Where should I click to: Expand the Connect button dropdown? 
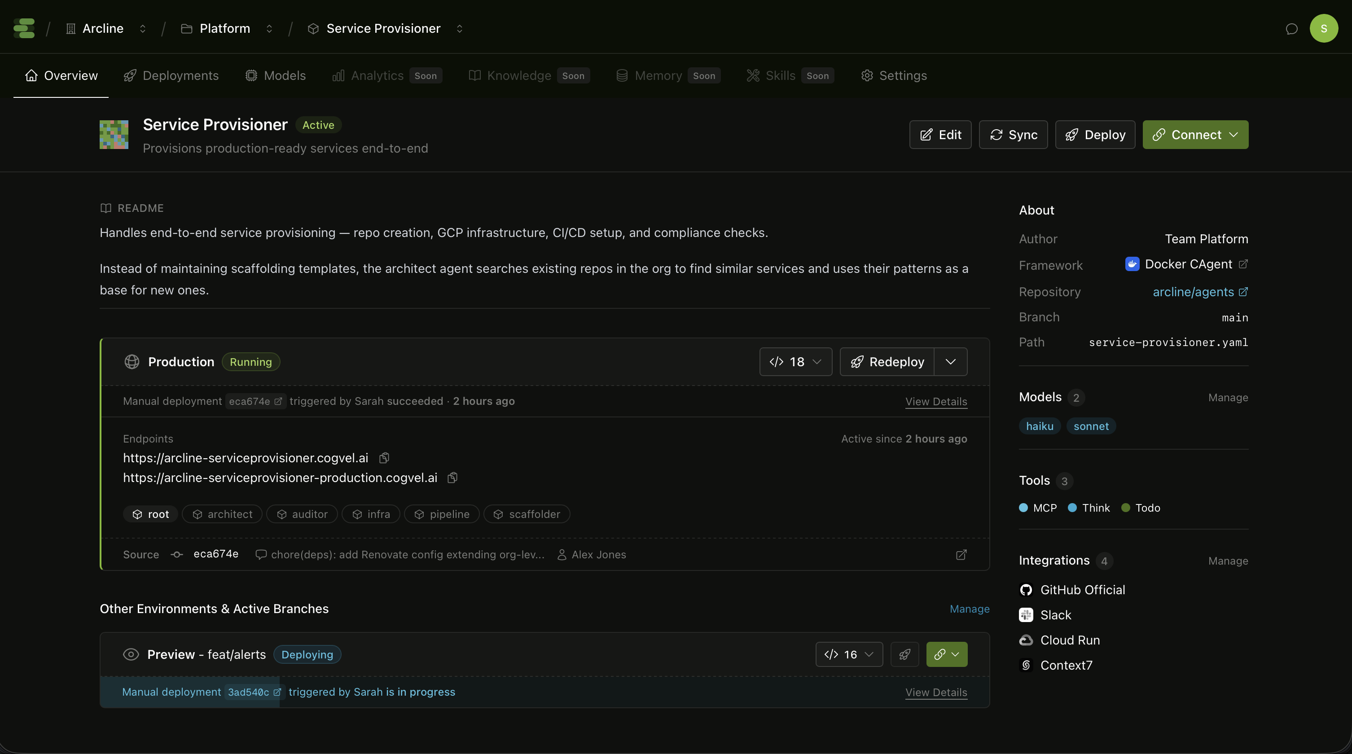1234,134
